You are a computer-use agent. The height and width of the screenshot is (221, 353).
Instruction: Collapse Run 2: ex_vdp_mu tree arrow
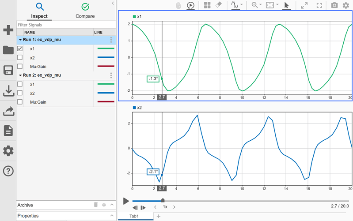pyautogui.click(x=20, y=75)
